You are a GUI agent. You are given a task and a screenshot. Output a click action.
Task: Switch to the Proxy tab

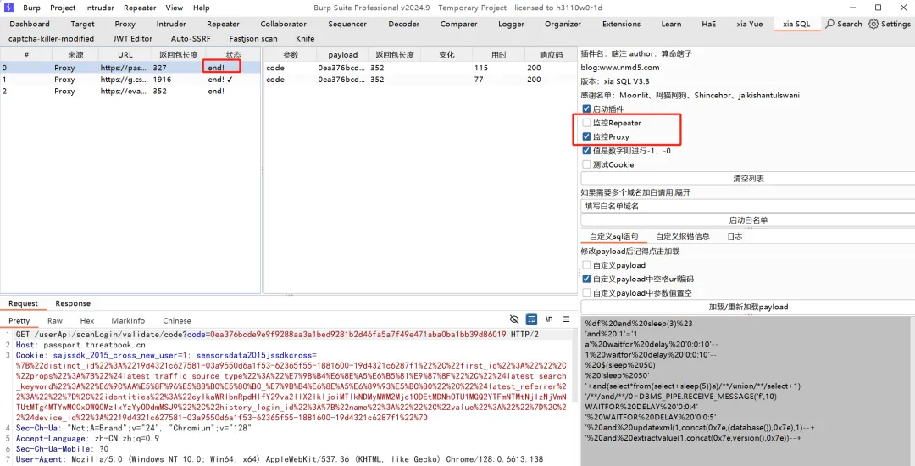125,24
